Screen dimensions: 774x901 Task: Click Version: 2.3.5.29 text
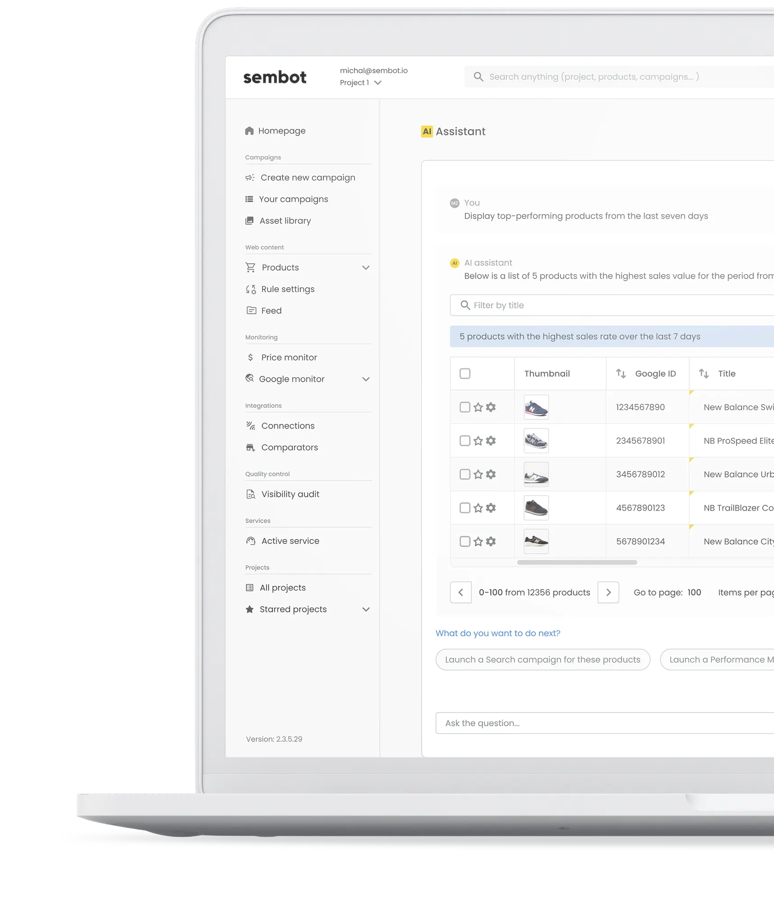(274, 739)
